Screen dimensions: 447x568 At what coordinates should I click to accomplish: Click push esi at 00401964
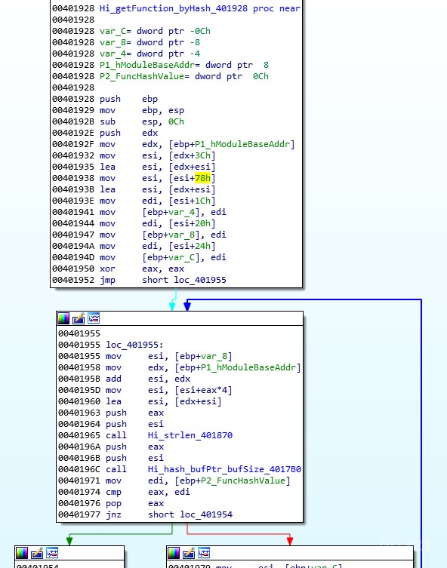(135, 424)
